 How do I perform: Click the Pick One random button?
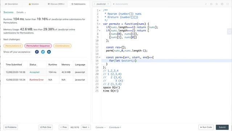[46, 127]
